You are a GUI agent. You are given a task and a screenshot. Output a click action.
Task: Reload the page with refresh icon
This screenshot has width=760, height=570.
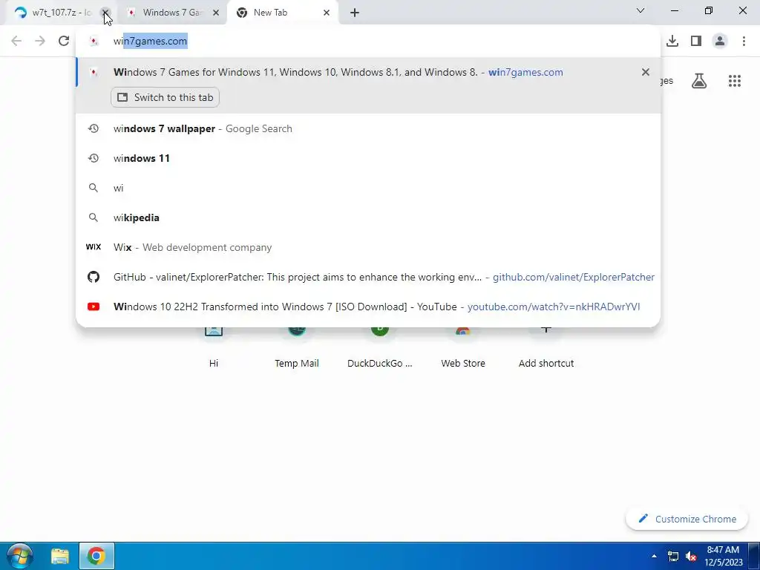tap(64, 41)
